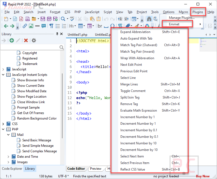Screen dimensions: 217x179
Task: Open a file with the folder icon
Action: coord(34,19)
